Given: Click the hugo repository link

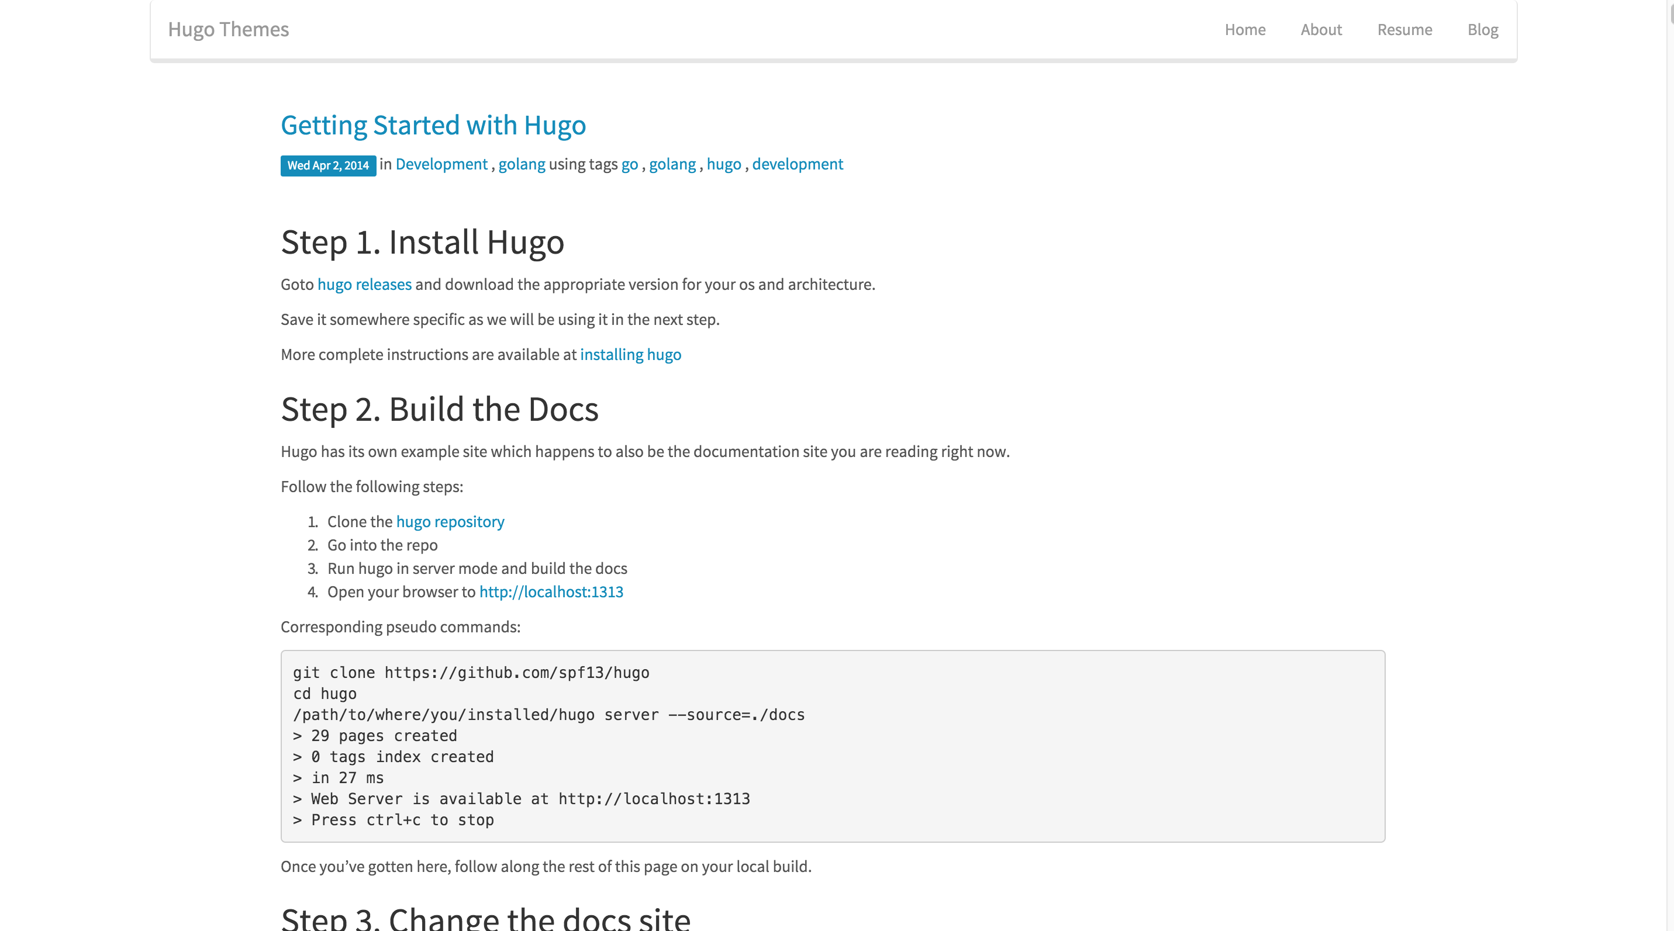Looking at the screenshot, I should click(x=450, y=521).
